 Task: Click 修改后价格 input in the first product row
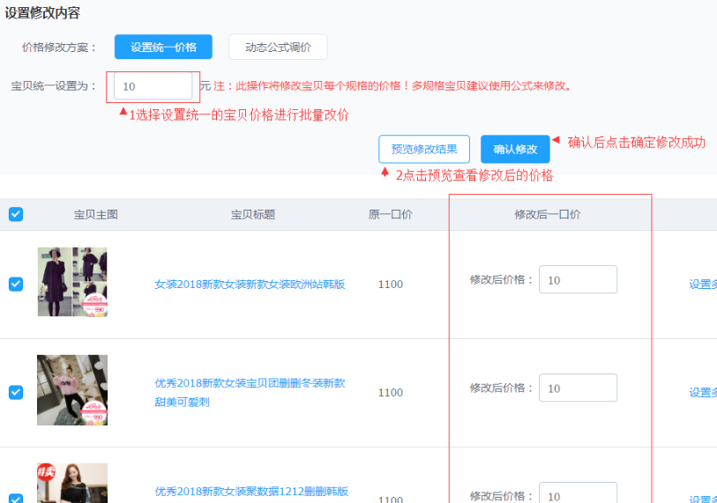pos(578,280)
